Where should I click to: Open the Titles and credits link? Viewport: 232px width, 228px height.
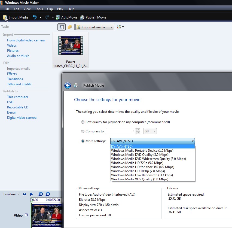coord(19,84)
